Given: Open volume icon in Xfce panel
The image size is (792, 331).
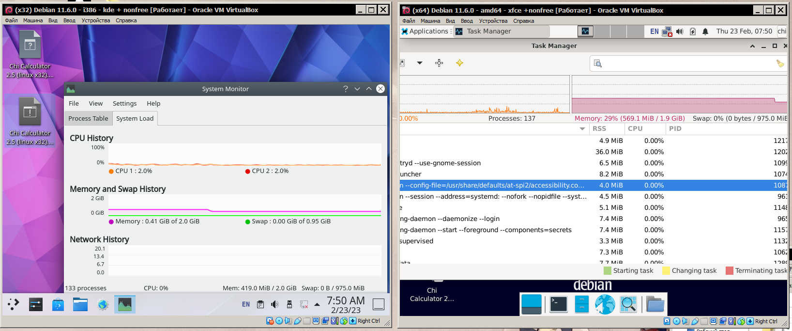Looking at the screenshot, I should tap(680, 32).
